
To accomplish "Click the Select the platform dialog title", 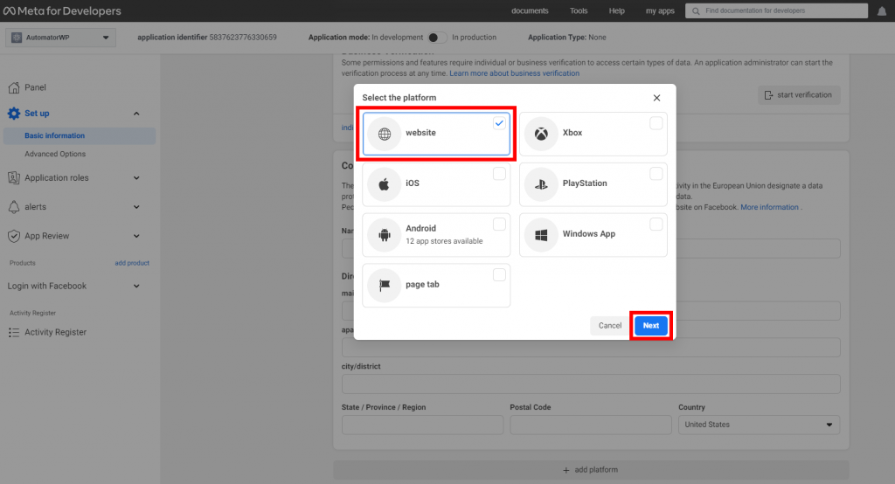I will click(x=399, y=98).
